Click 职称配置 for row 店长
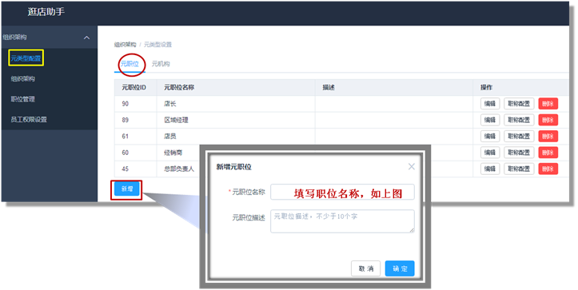 [x=519, y=104]
